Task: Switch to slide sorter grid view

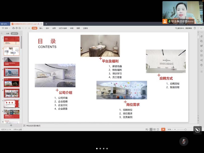Action: pos(155,129)
